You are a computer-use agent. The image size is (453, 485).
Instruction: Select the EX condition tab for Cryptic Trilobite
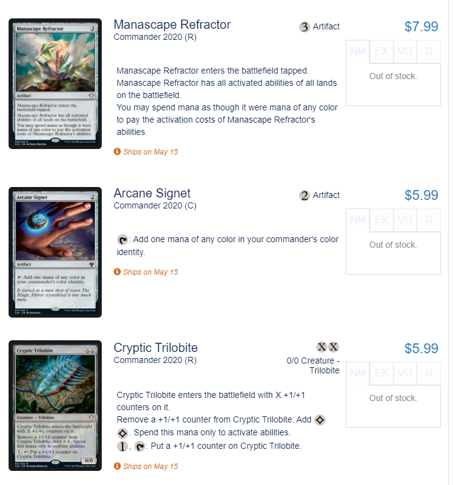(381, 373)
